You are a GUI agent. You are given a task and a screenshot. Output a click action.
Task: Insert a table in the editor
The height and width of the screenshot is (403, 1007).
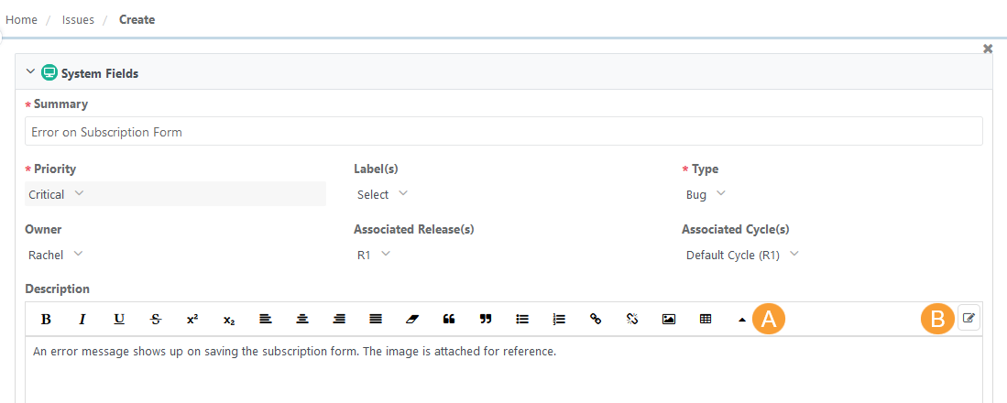pyautogui.click(x=706, y=319)
